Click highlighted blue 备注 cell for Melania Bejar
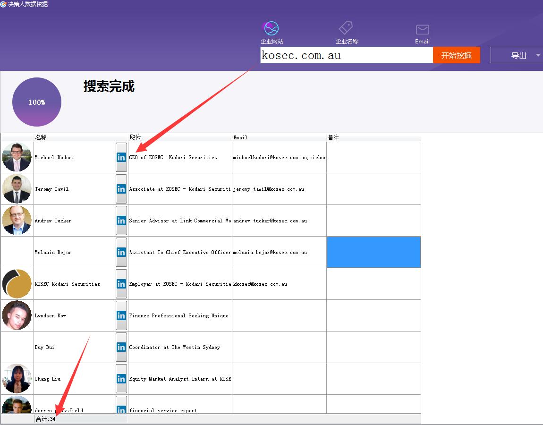The image size is (543, 425). 373,252
